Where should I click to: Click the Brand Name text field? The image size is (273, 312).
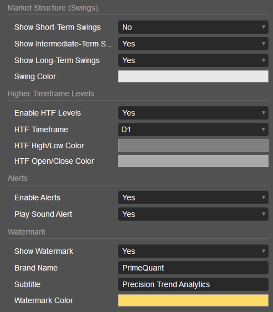193,268
